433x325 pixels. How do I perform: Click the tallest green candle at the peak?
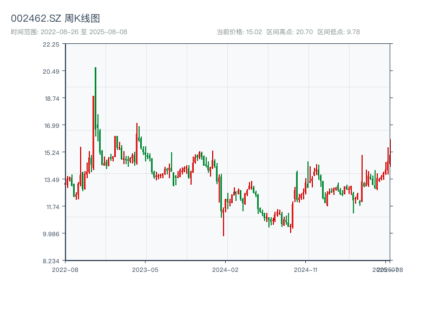[96, 100]
